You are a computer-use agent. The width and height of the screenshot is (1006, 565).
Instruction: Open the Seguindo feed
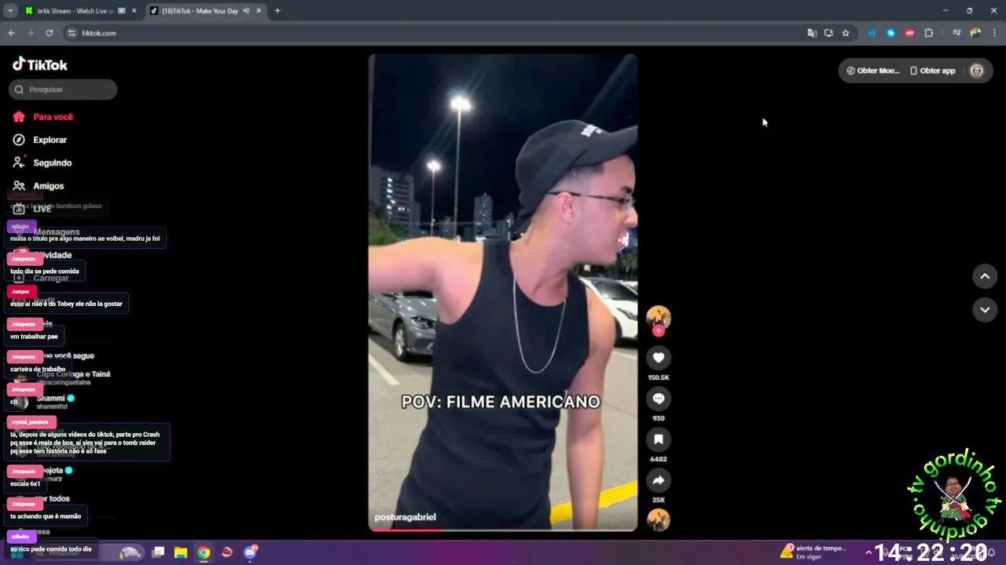[42, 162]
